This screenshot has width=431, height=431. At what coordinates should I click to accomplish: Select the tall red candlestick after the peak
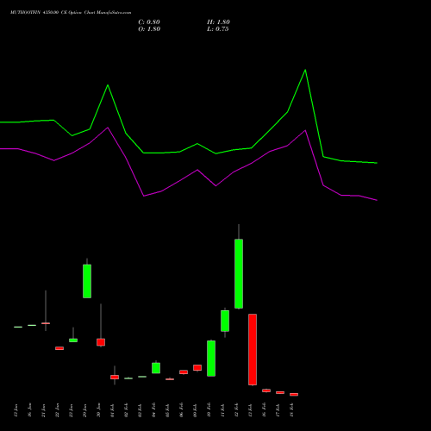tap(253, 349)
